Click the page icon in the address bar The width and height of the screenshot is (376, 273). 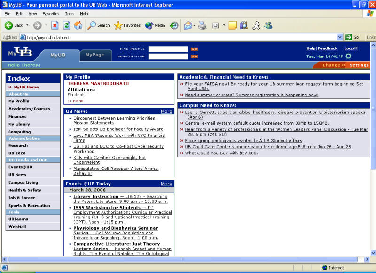point(23,37)
